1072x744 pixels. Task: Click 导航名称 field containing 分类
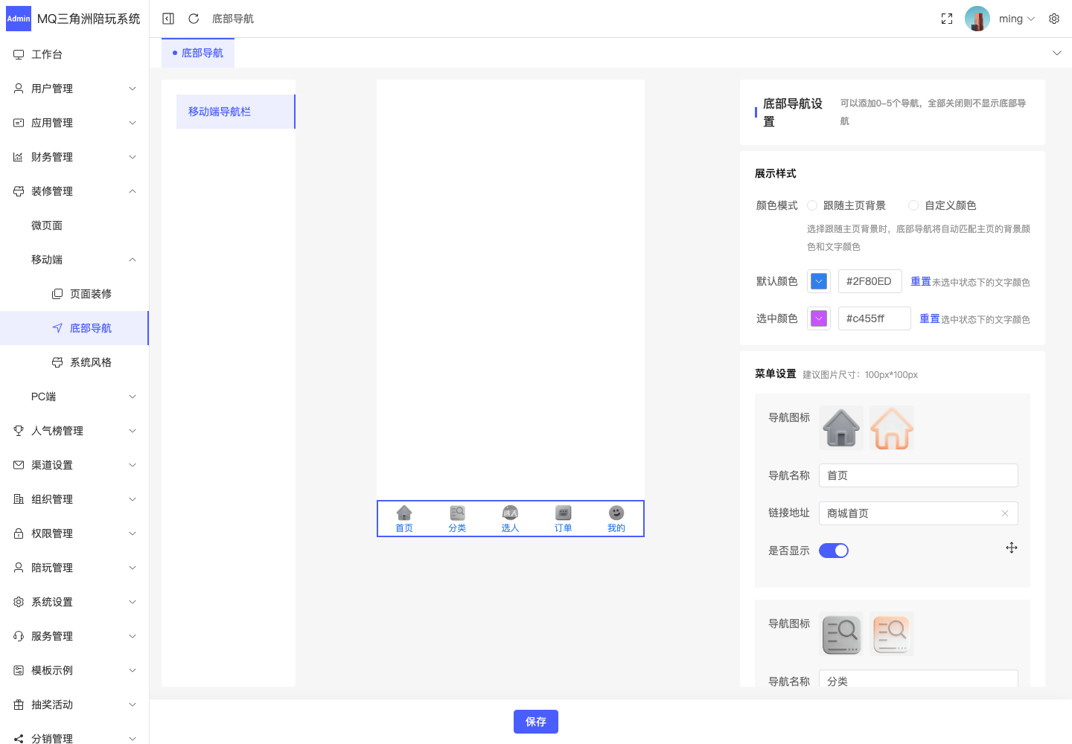pyautogui.click(x=919, y=679)
